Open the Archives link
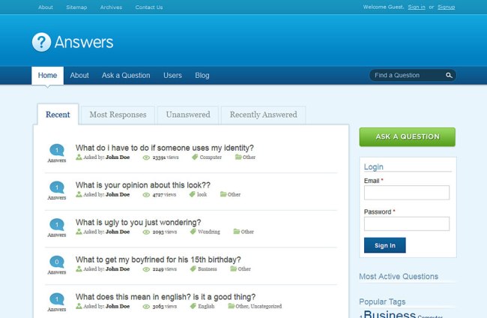This screenshot has height=318, width=487. pyautogui.click(x=111, y=7)
